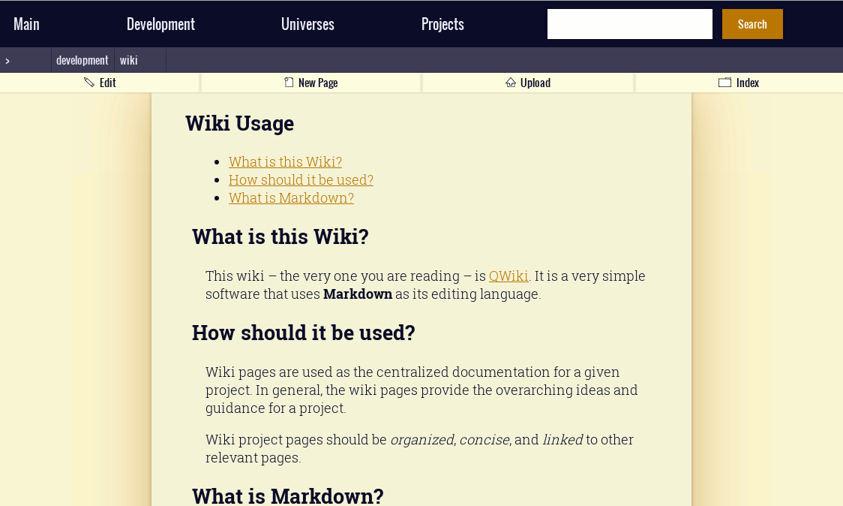
Task: Click the New Page document icon
Action: click(x=287, y=82)
